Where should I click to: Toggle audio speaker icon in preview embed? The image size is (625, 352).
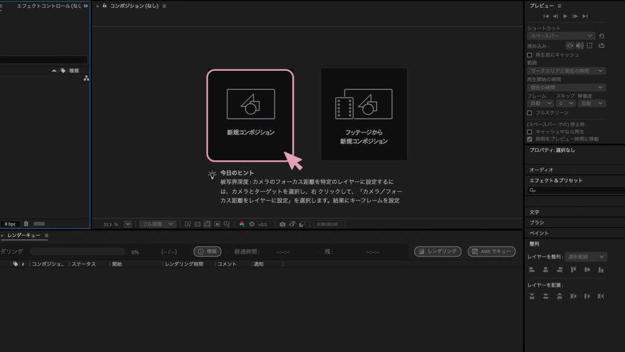coord(580,46)
